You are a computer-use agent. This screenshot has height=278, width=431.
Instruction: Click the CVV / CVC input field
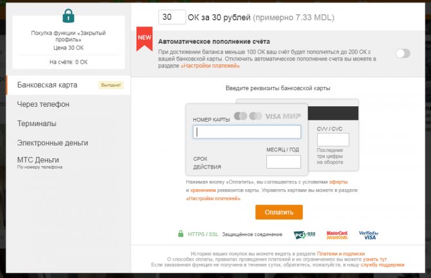[x=333, y=140]
